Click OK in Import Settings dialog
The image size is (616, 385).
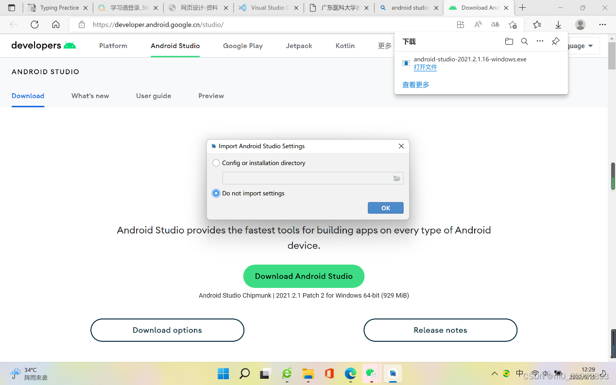[386, 208]
